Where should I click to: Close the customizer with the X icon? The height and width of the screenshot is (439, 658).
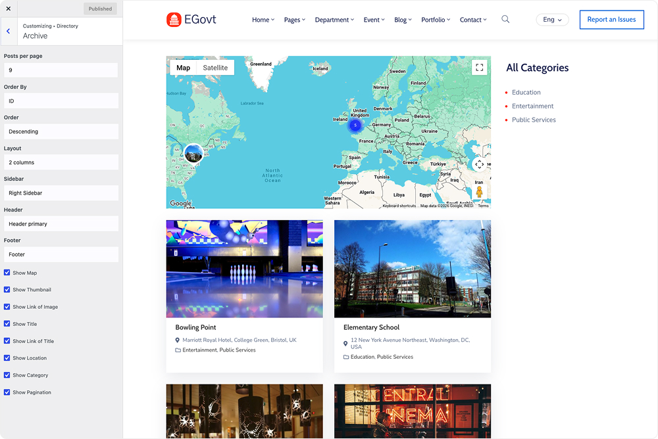pos(9,9)
